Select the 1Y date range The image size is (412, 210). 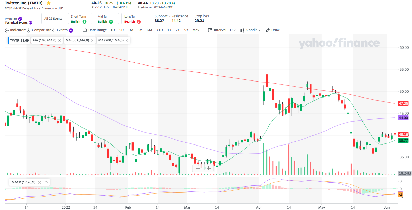pos(169,30)
